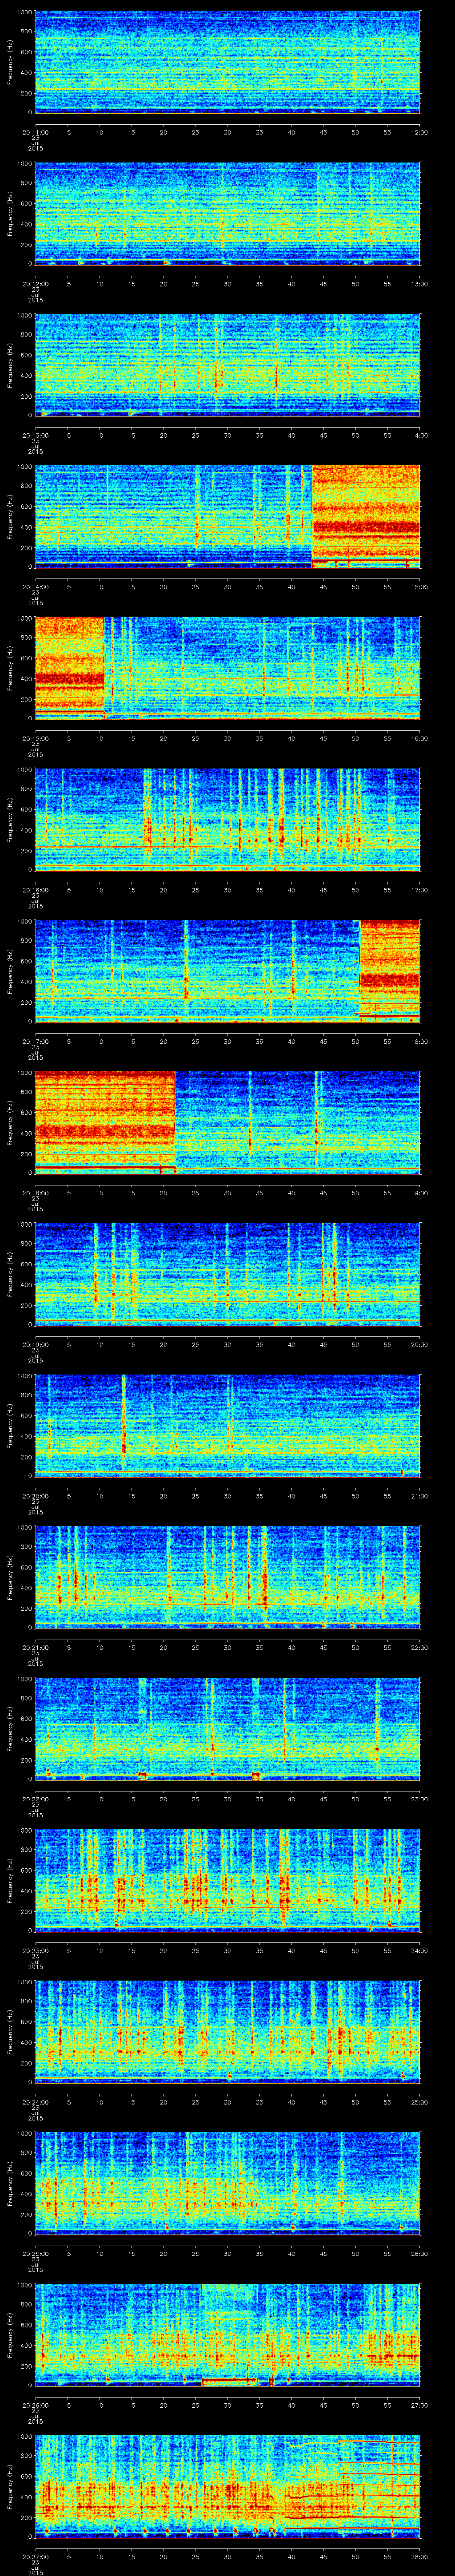
Task: Click the 22:00 end time label
Action: (x=420, y=1647)
